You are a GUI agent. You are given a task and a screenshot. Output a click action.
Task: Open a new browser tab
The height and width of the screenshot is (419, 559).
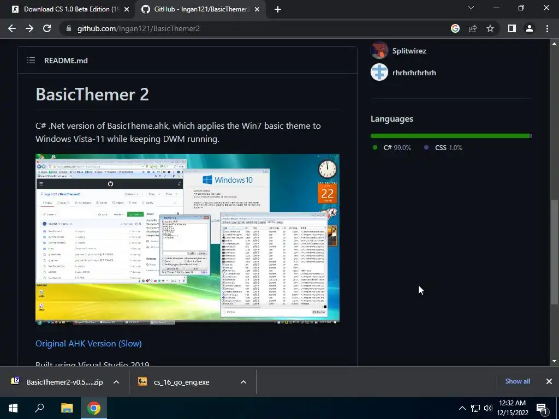278,10
